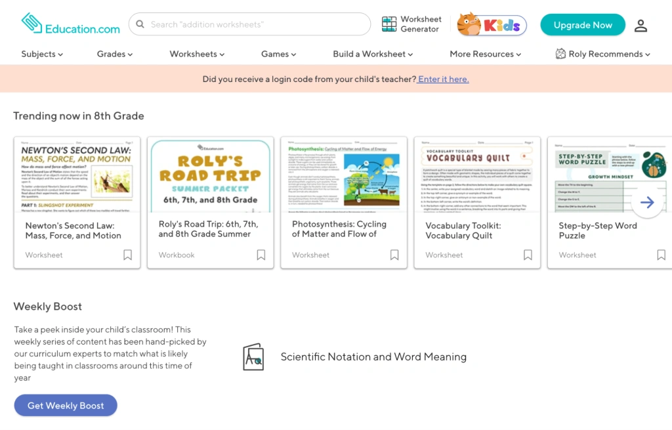Open the account profile icon
Viewport: 672px width, 430px height.
(x=640, y=25)
